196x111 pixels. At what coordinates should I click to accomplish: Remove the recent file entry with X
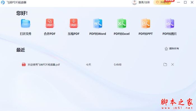point(172,65)
